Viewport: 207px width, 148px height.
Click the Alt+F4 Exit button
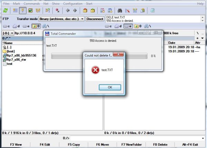click(190, 145)
